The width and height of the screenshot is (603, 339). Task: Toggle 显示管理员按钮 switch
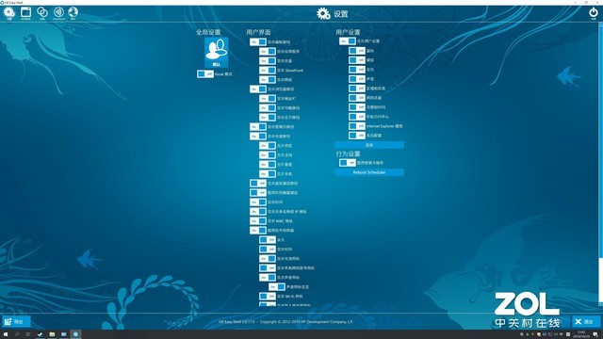click(x=258, y=126)
